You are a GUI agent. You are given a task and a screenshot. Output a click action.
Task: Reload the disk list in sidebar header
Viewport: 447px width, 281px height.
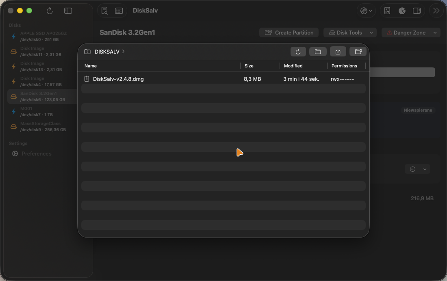coord(50,11)
